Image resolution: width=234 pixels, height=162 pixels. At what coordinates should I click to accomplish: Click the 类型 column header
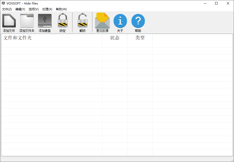pyautogui.click(x=140, y=38)
